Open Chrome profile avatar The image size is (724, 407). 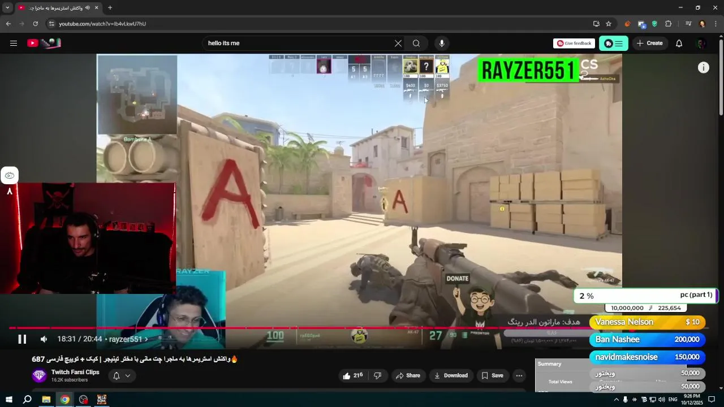(x=703, y=24)
